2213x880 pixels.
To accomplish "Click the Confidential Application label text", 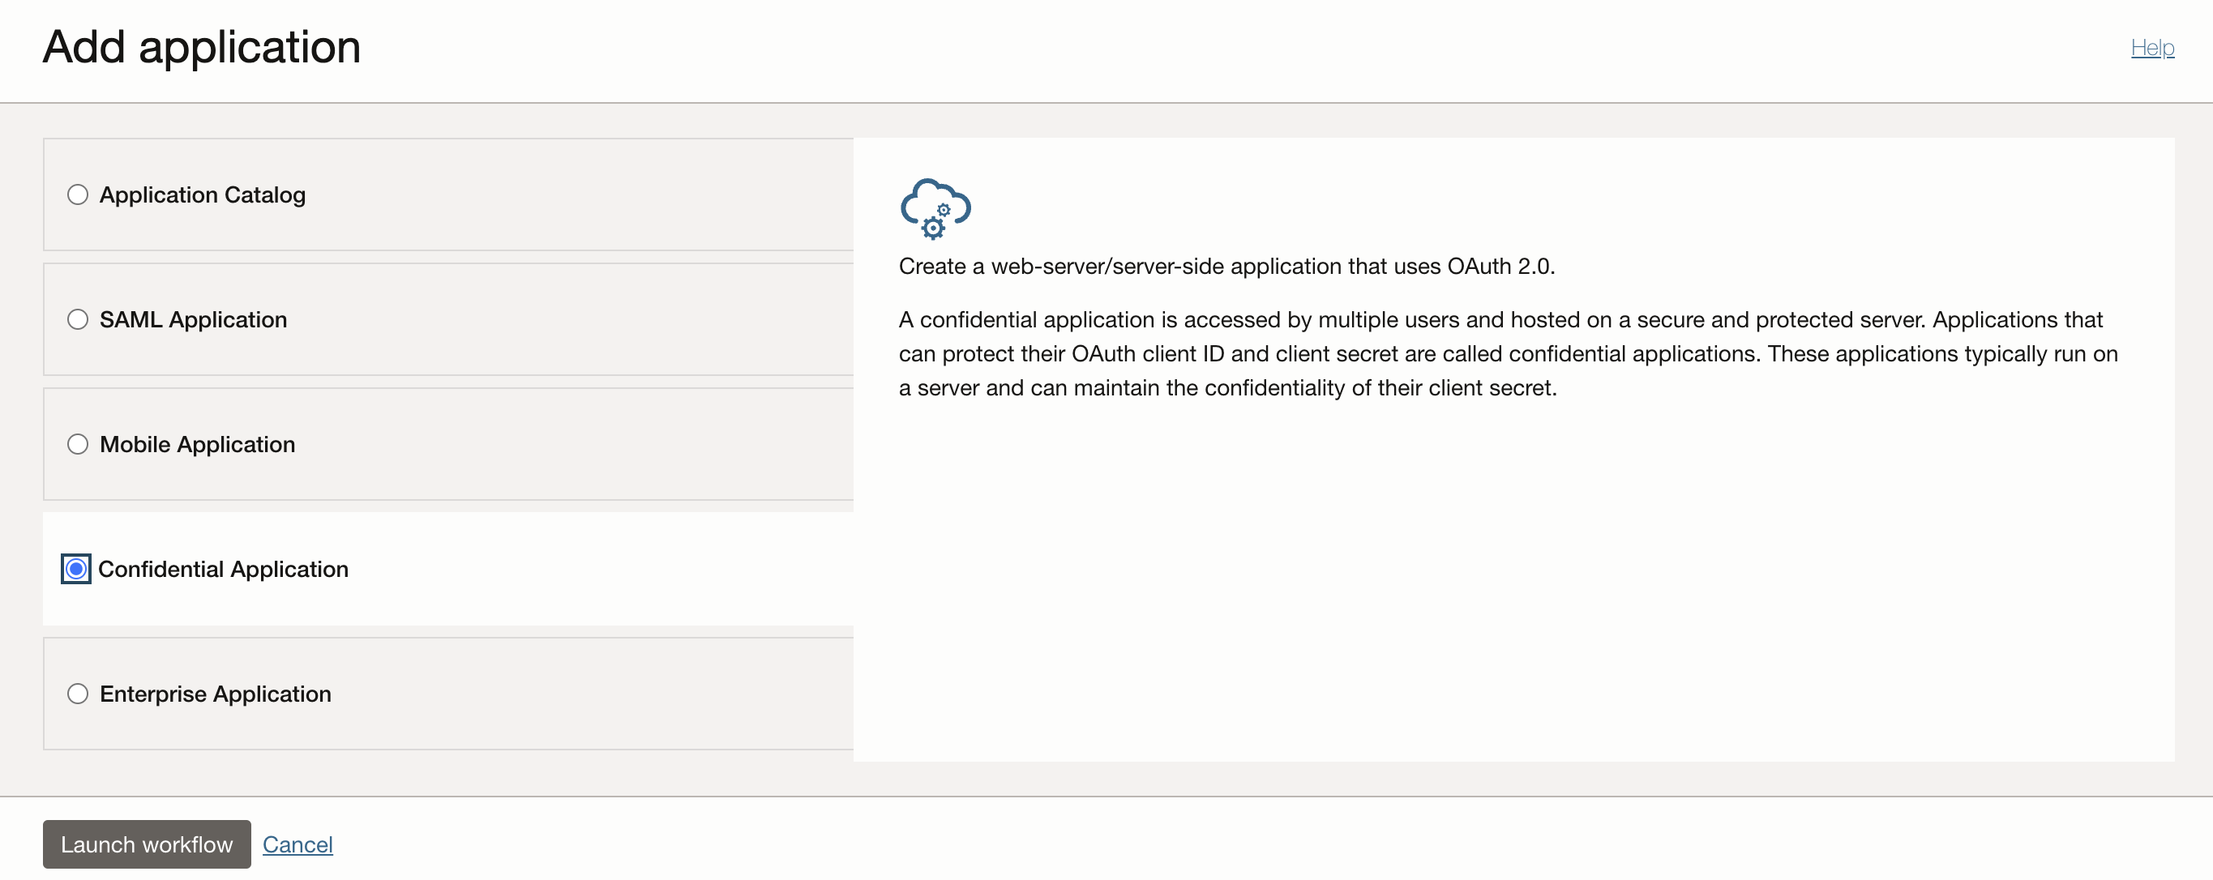I will 224,569.
